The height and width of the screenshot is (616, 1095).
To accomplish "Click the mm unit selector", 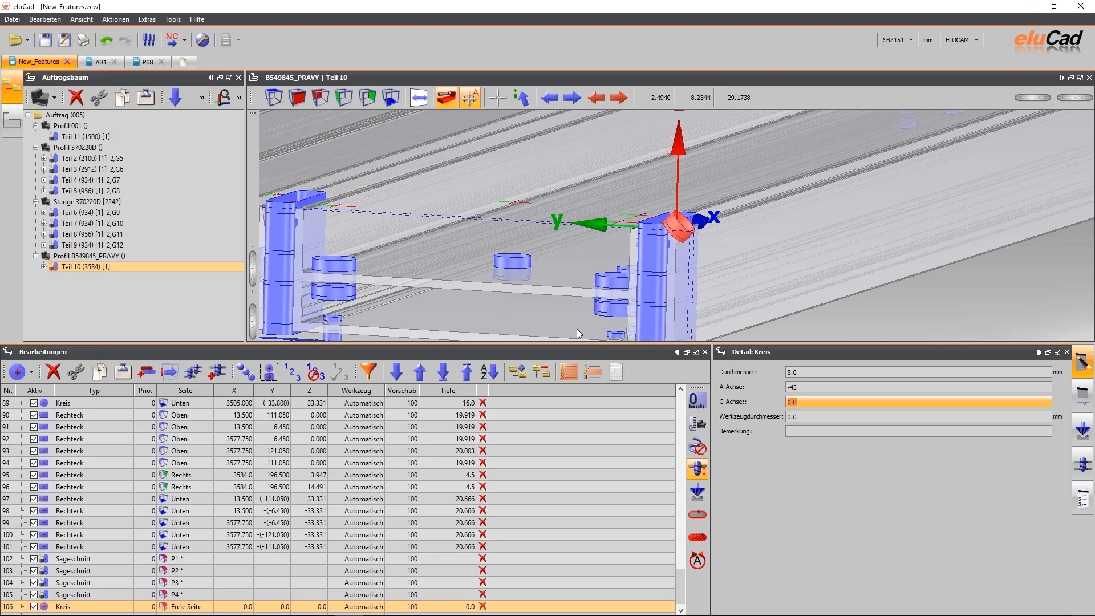I will pos(928,40).
